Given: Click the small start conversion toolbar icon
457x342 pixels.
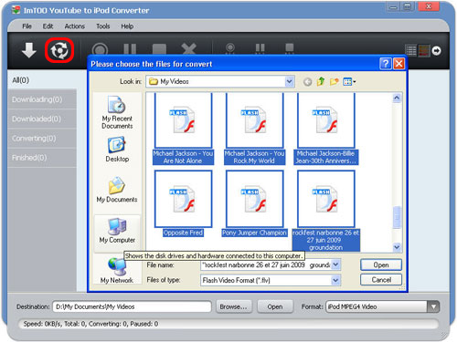Looking at the screenshot, I should 230,48.
